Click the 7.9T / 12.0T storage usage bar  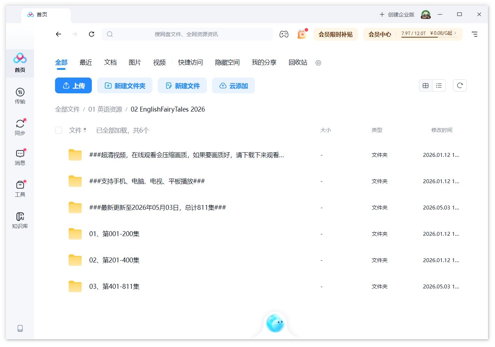pyautogui.click(x=414, y=34)
